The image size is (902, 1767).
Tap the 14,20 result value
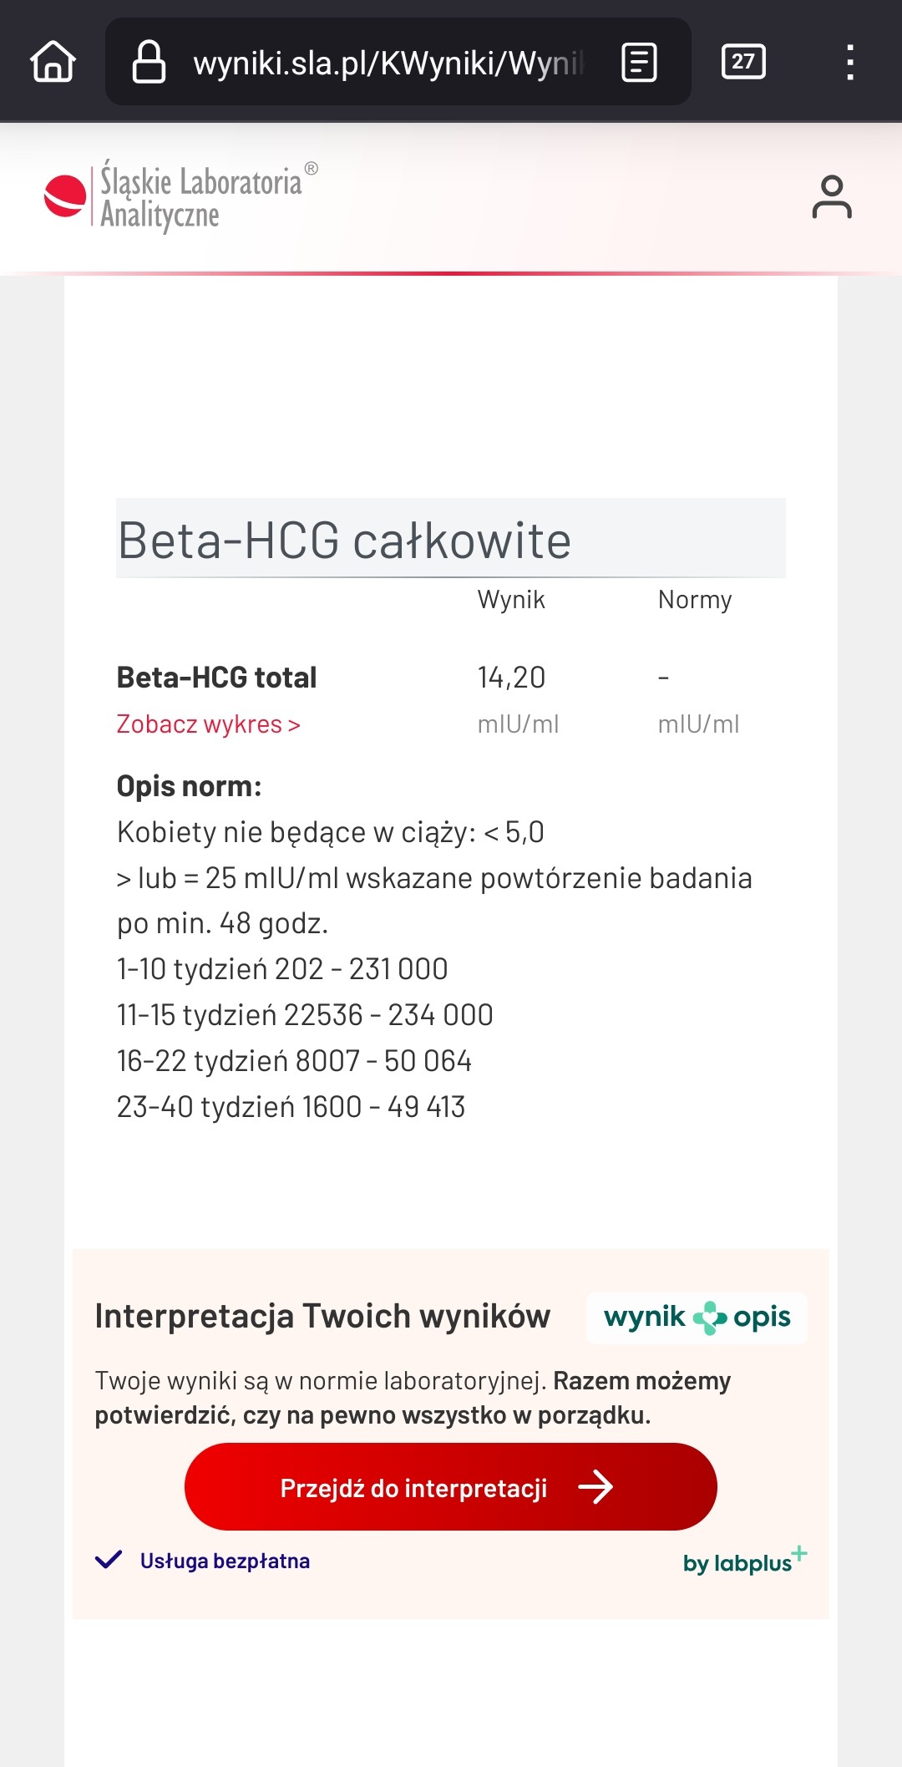click(511, 678)
